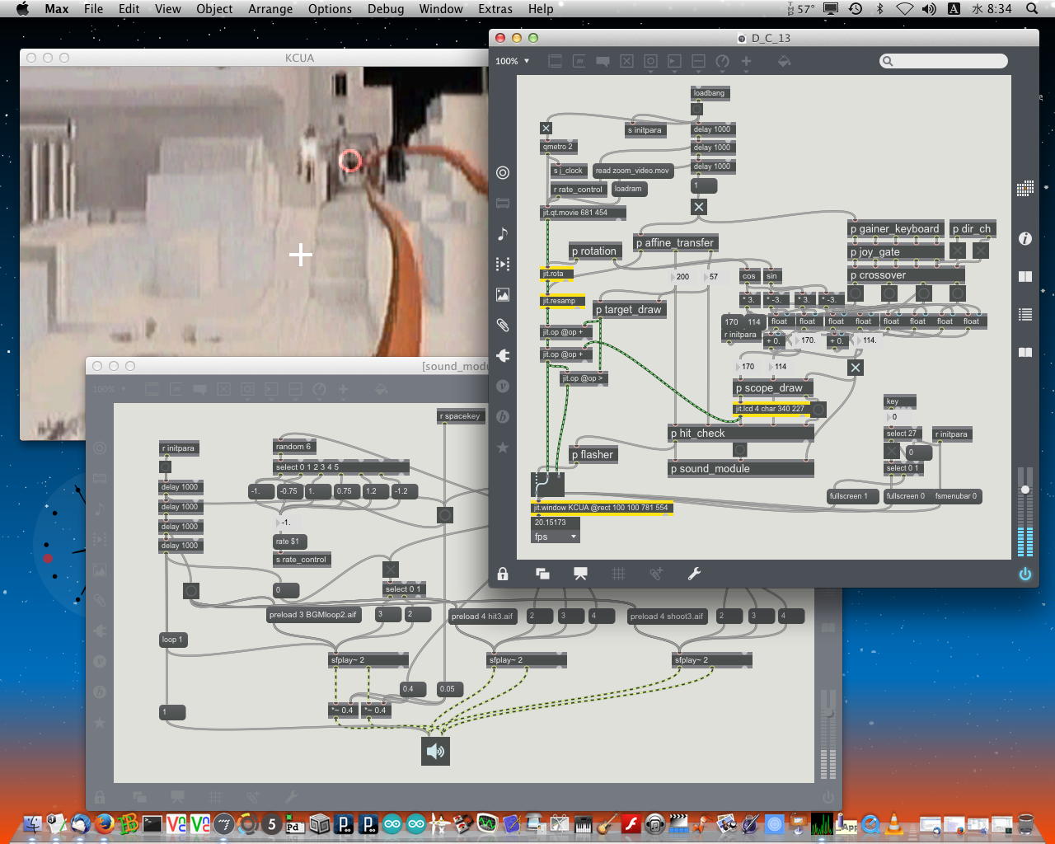The height and width of the screenshot is (844, 1055).
Task: Open the star Collections icon in D_C_13 sidebar
Action: click(x=503, y=447)
